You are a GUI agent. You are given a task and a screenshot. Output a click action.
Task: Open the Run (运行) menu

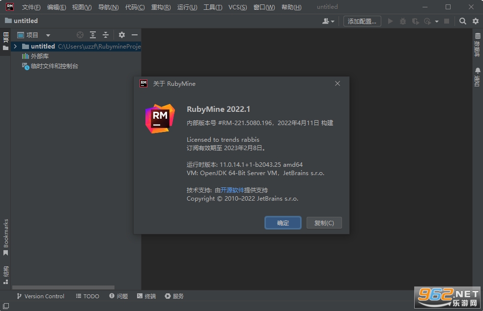pos(187,7)
